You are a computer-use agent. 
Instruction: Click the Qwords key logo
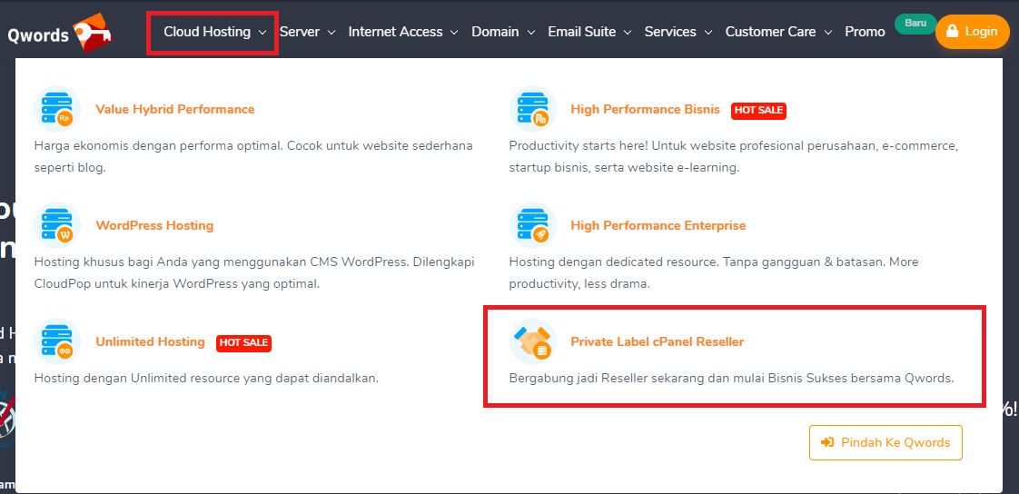[93, 32]
